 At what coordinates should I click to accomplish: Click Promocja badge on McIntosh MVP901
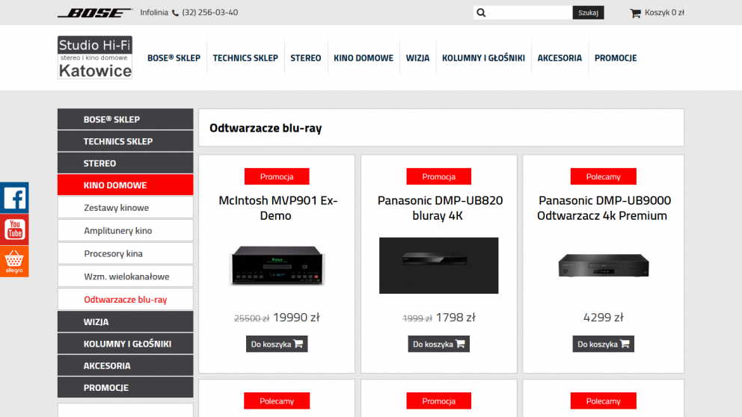click(277, 176)
